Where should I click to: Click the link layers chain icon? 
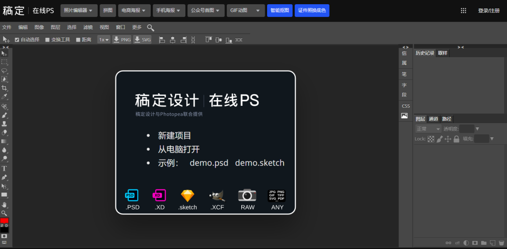coord(448,242)
